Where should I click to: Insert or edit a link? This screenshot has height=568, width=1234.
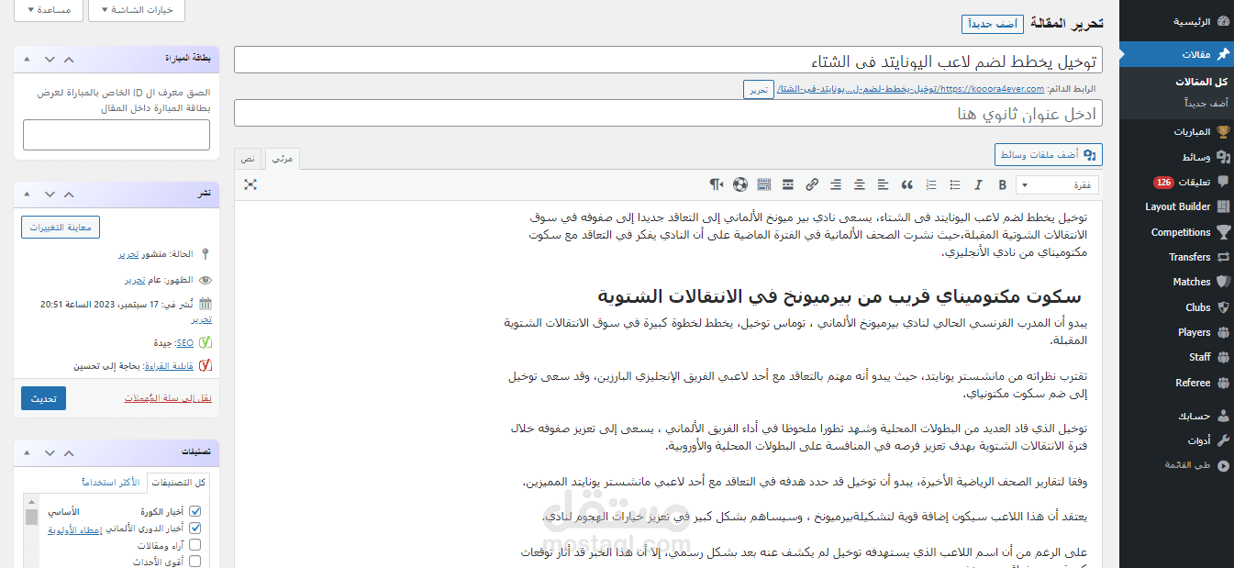pos(811,184)
